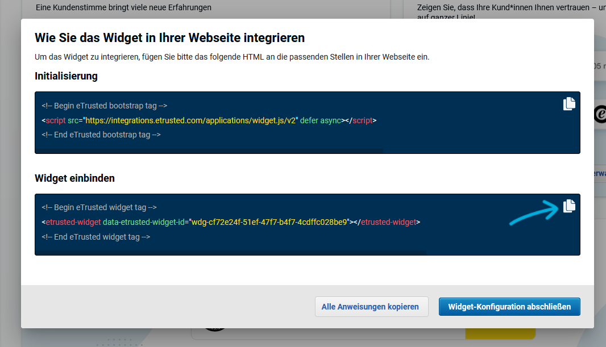Image resolution: width=606 pixels, height=347 pixels.
Task: Click the 'Begin eTrusted widget tag' comment
Action: [x=99, y=207]
